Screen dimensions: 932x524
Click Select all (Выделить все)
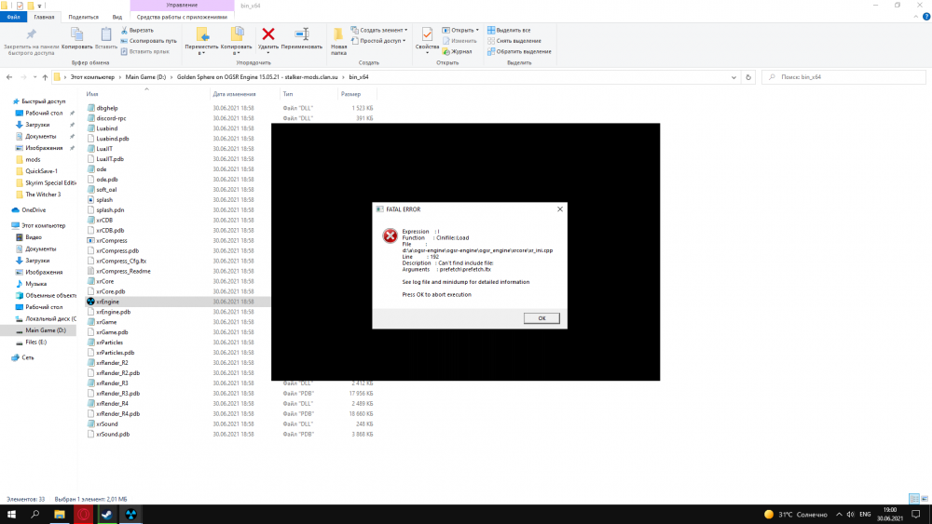point(509,31)
